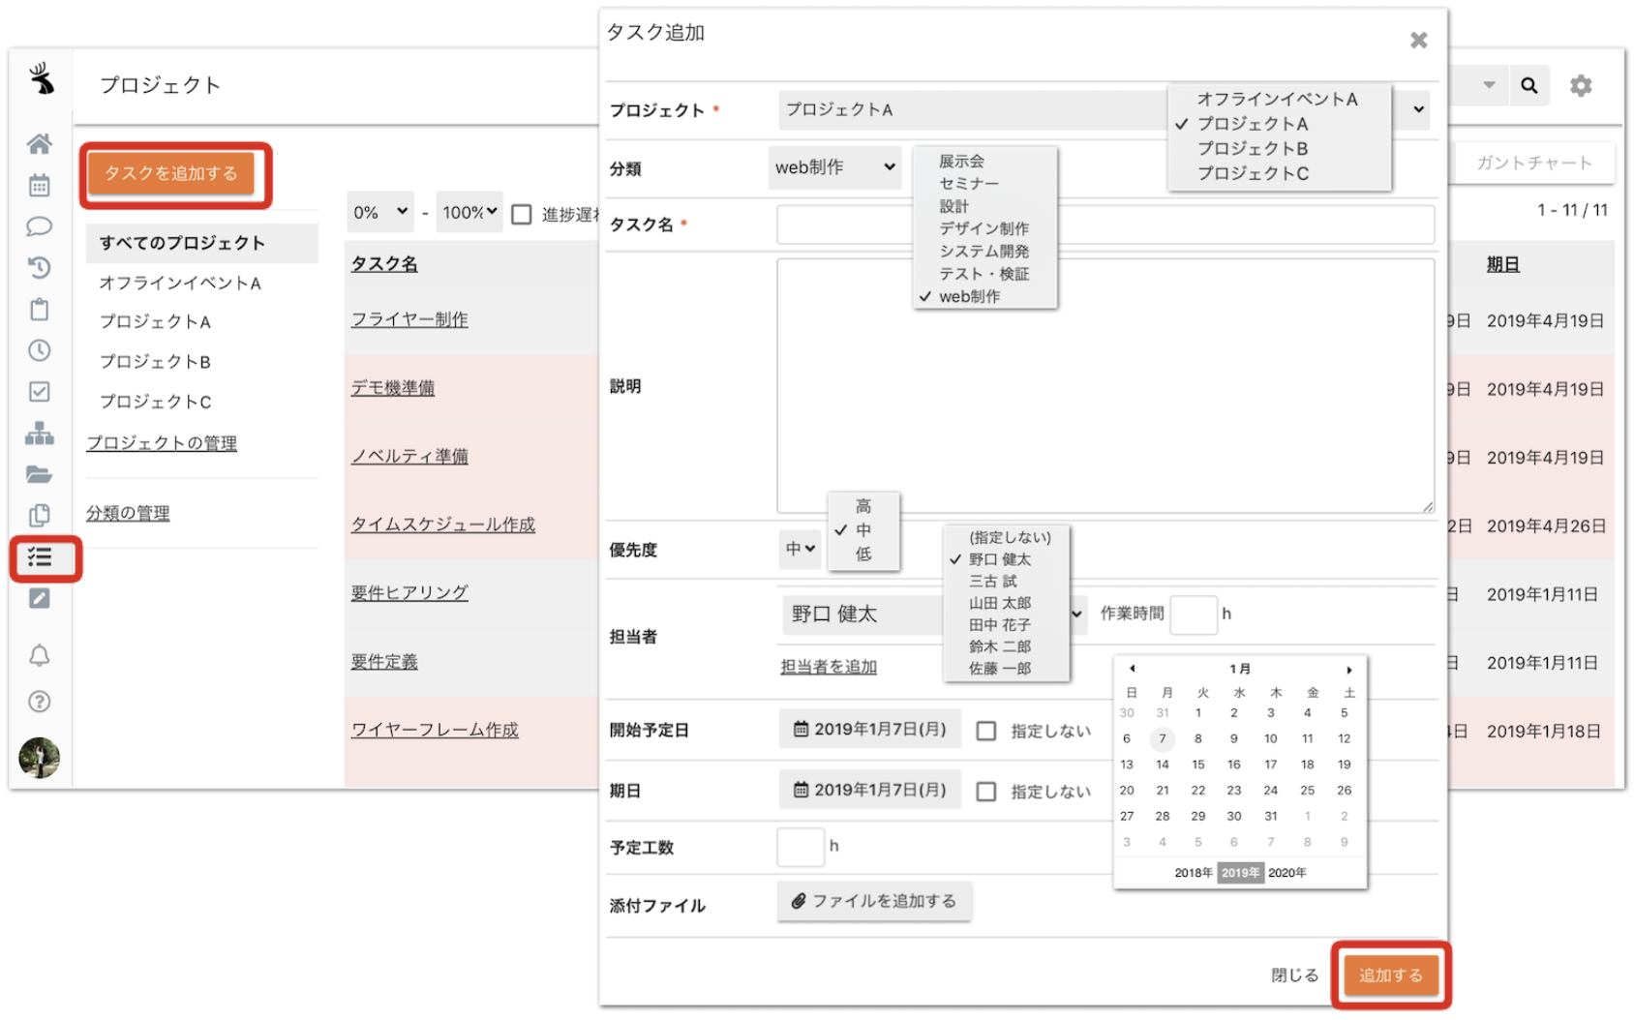The height and width of the screenshot is (1020, 1634).
Task: Open the task list icon in sidebar
Action: pos(40,557)
